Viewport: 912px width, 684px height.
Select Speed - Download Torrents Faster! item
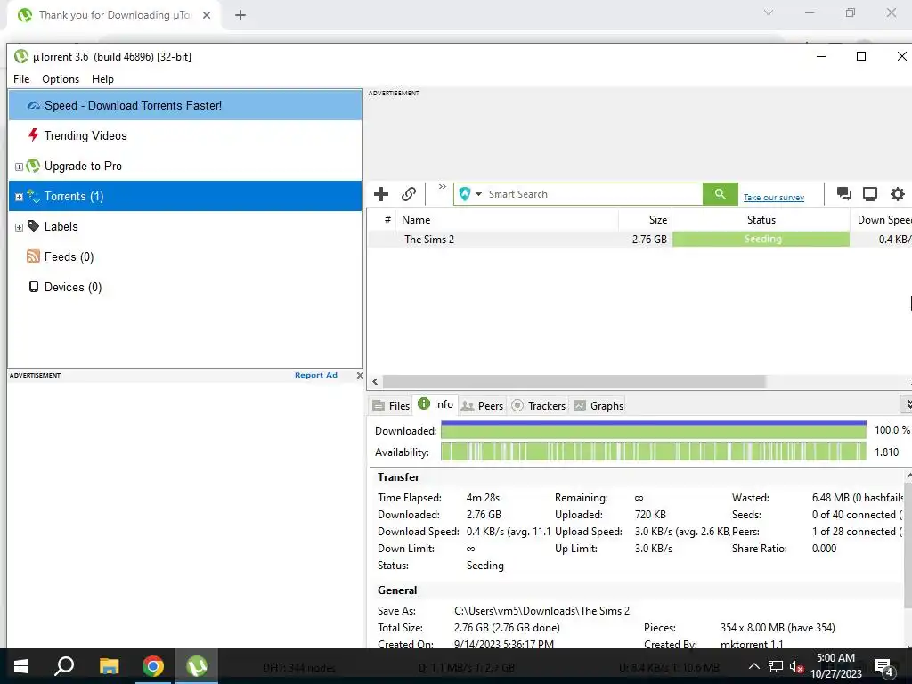(185, 105)
